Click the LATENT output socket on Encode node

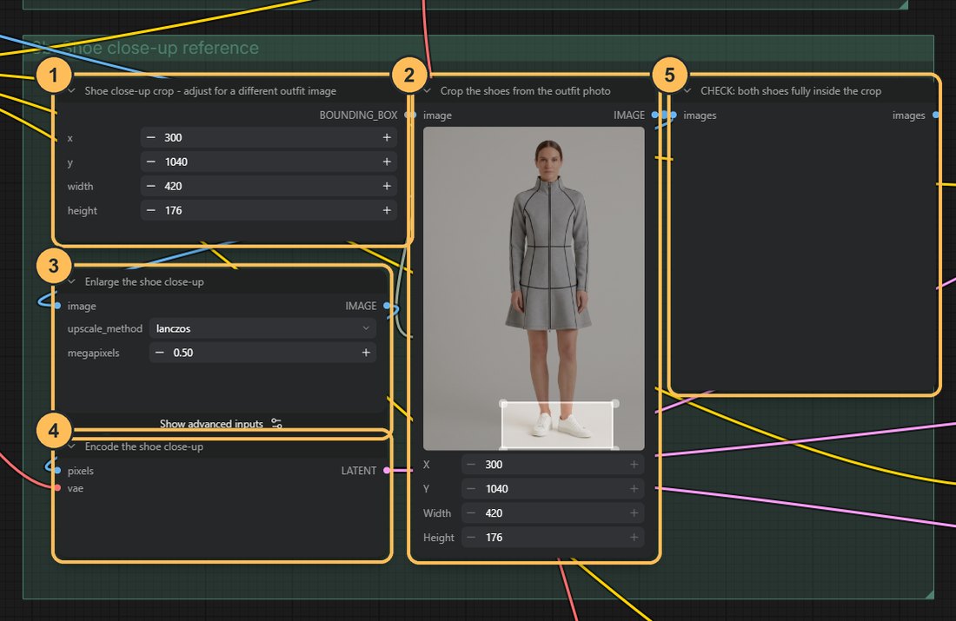387,471
